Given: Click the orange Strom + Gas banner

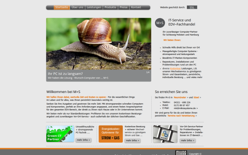Looking at the screenshot, I should pyautogui.click(x=111, y=134).
